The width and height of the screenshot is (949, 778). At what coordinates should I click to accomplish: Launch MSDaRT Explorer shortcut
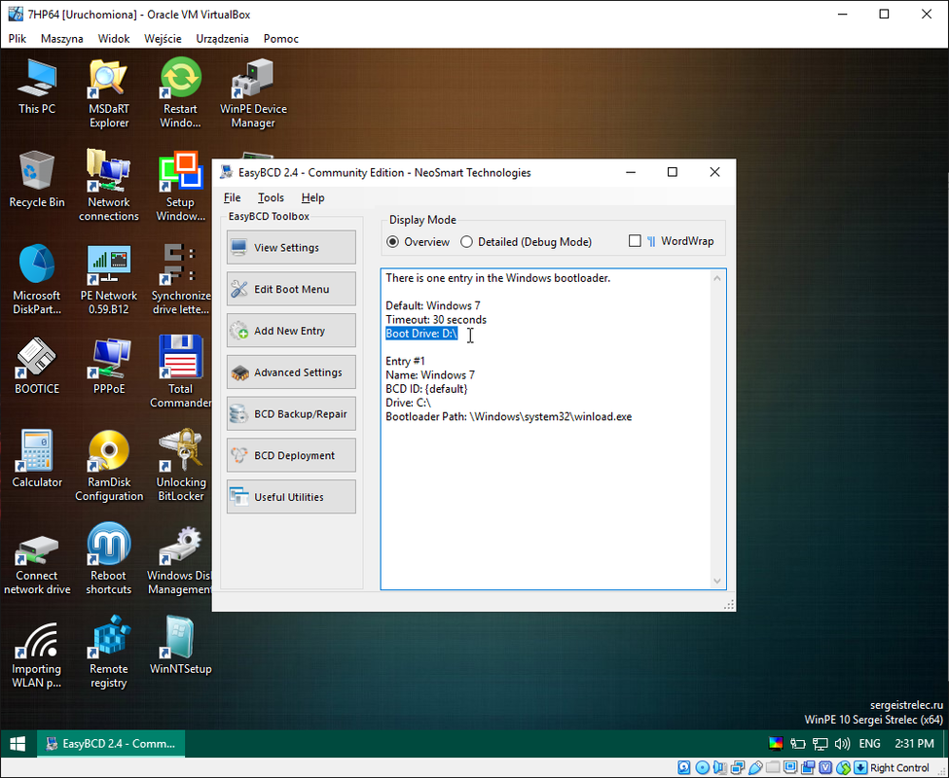(x=109, y=93)
